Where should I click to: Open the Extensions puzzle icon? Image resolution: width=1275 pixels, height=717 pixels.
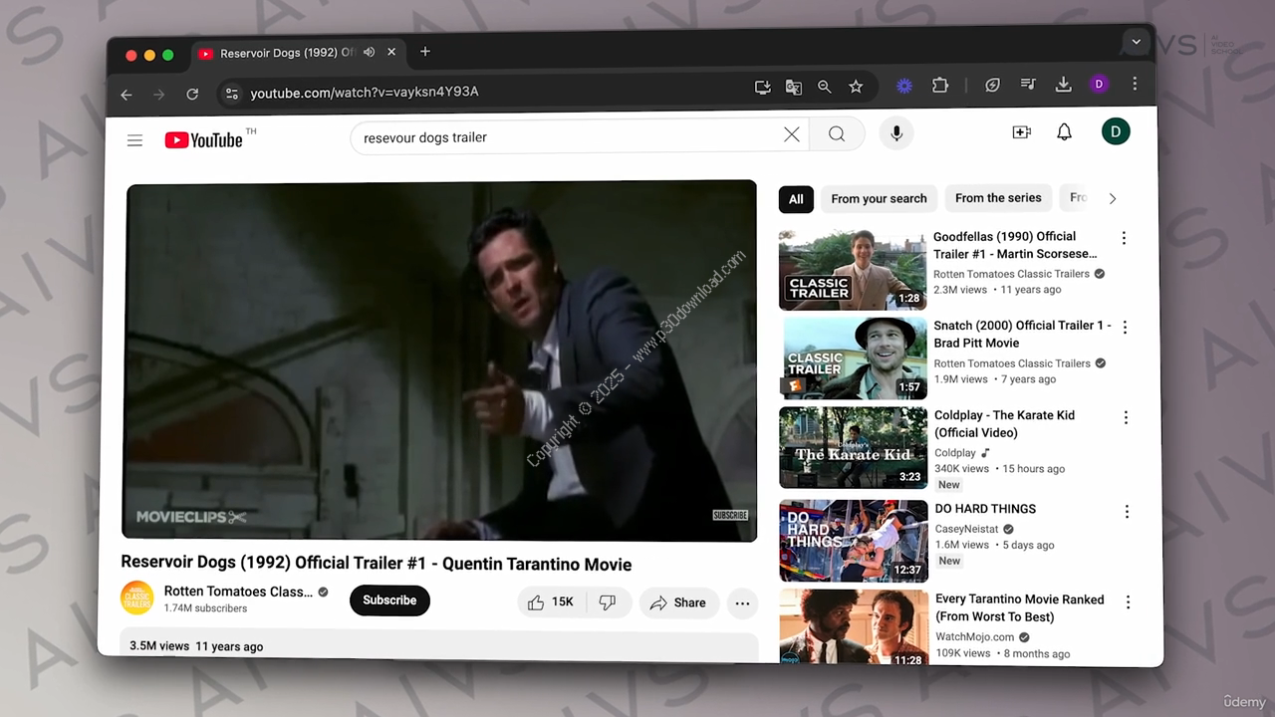point(940,86)
